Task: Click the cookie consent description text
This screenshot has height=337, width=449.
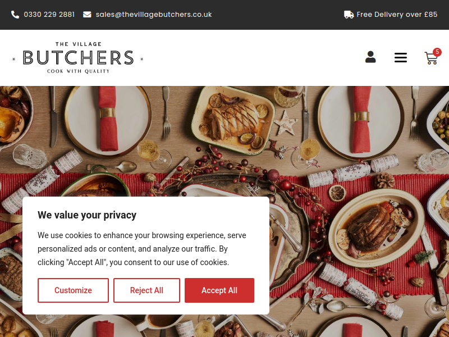Action: click(x=142, y=249)
